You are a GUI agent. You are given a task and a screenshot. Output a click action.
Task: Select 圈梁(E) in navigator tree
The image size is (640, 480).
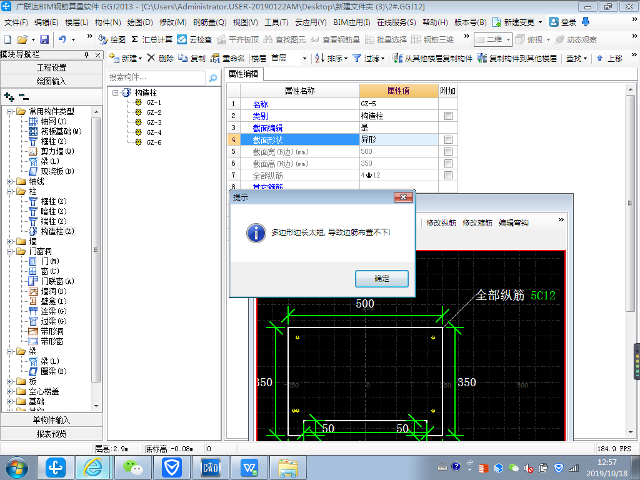54,371
